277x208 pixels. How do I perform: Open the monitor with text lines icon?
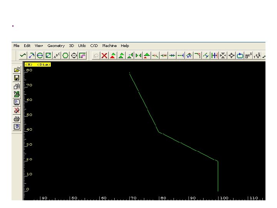(17, 102)
